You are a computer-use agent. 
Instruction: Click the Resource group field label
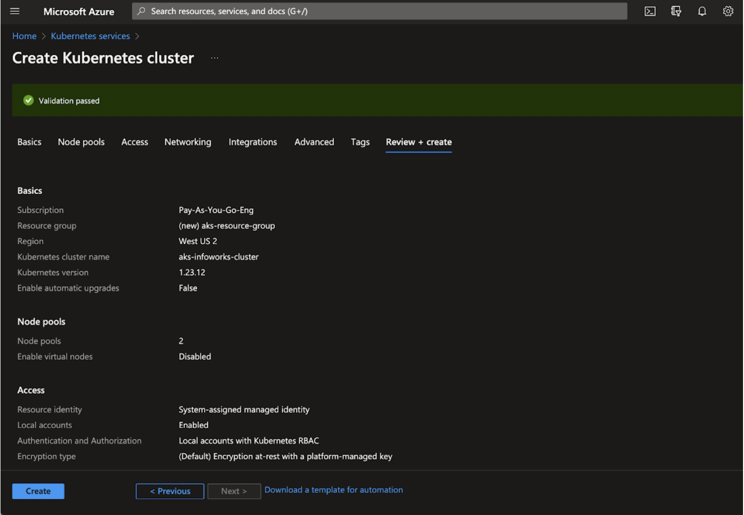47,225
